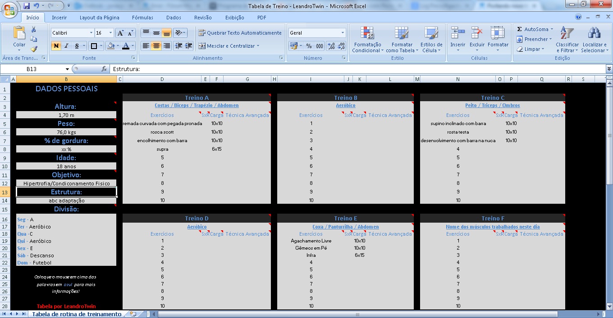Open Estilos de Célula gallery

431,40
